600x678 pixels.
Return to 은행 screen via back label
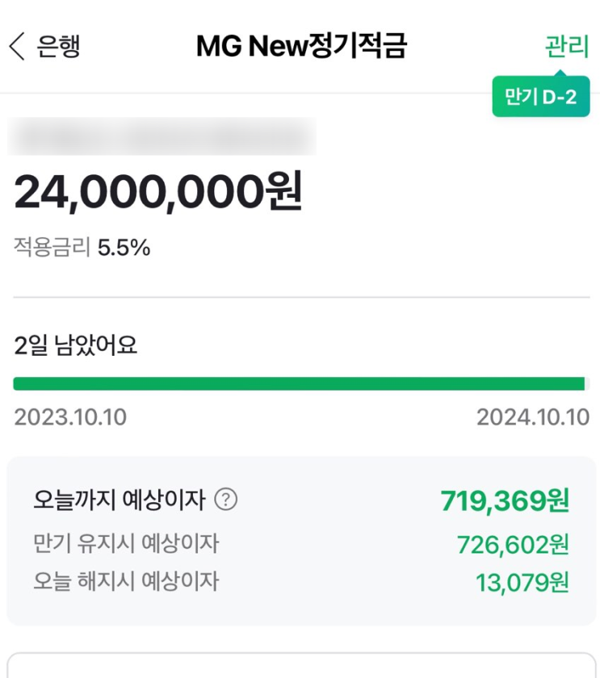58,46
